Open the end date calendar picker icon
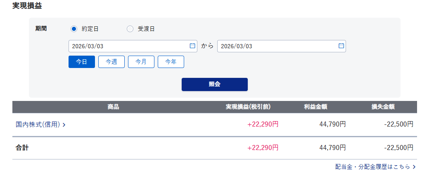 pyautogui.click(x=341, y=46)
